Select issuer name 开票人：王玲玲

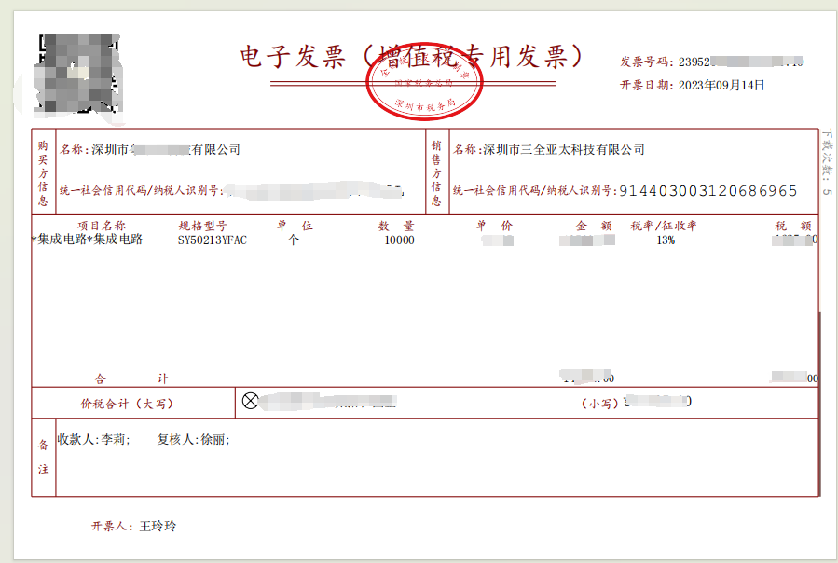[133, 526]
